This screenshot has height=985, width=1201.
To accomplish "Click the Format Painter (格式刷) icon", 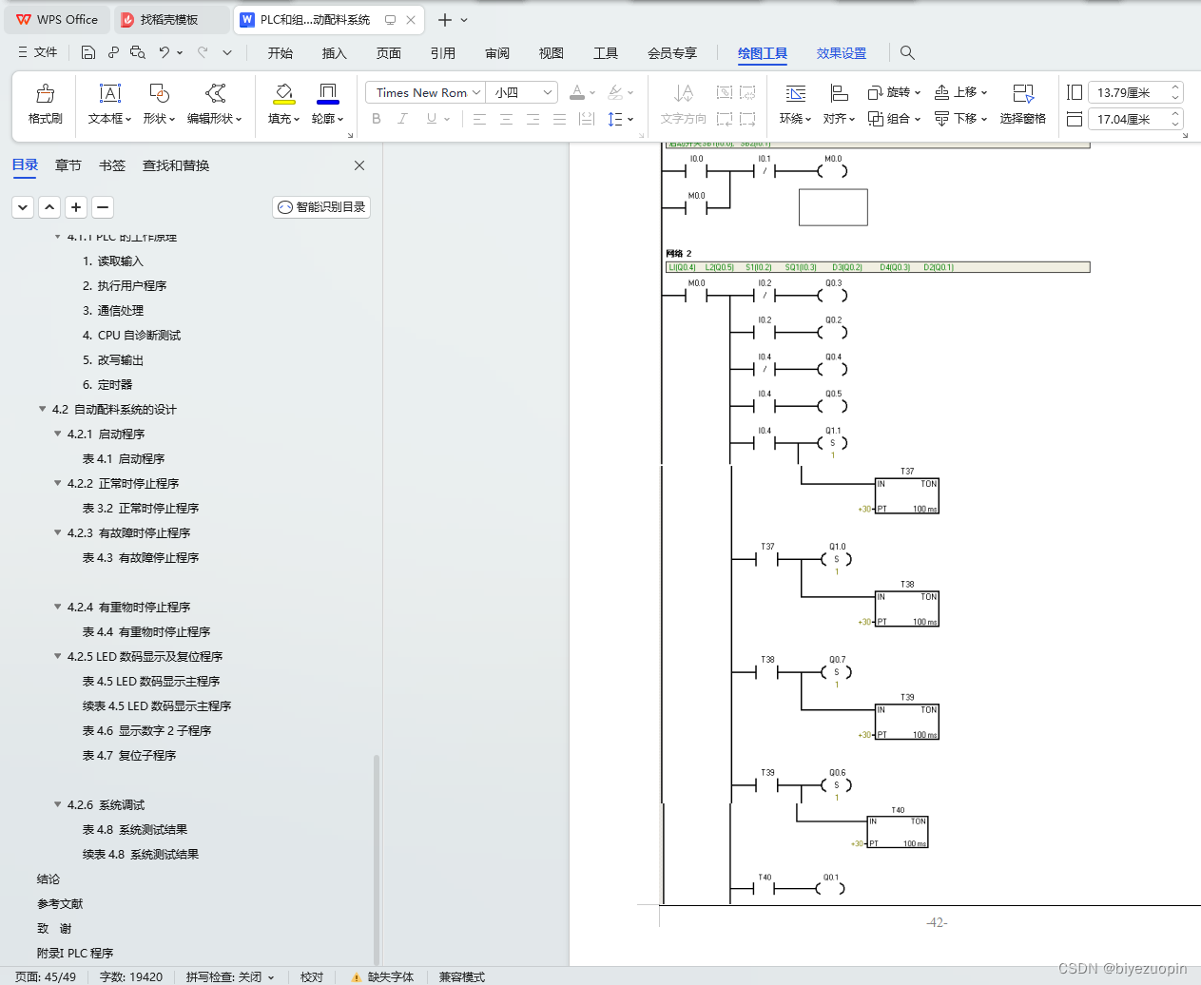I will 45,94.
